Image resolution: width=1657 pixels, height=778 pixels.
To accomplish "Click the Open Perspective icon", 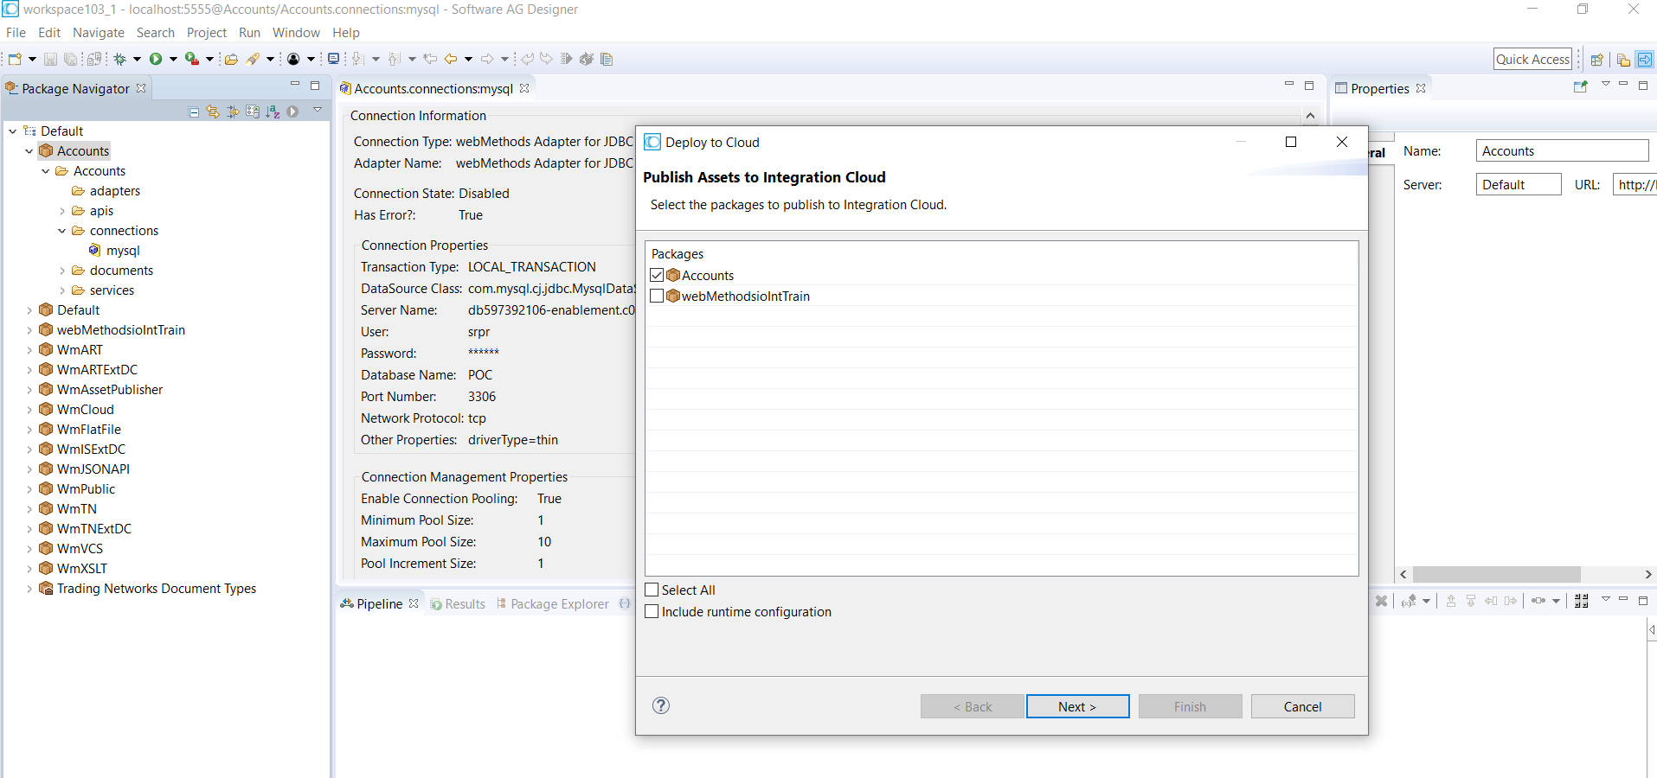I will tap(1597, 60).
